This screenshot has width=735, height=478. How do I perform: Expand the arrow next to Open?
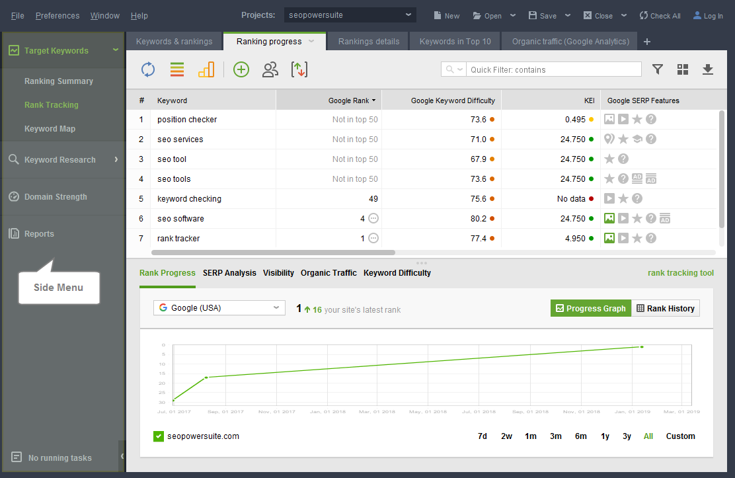point(513,15)
